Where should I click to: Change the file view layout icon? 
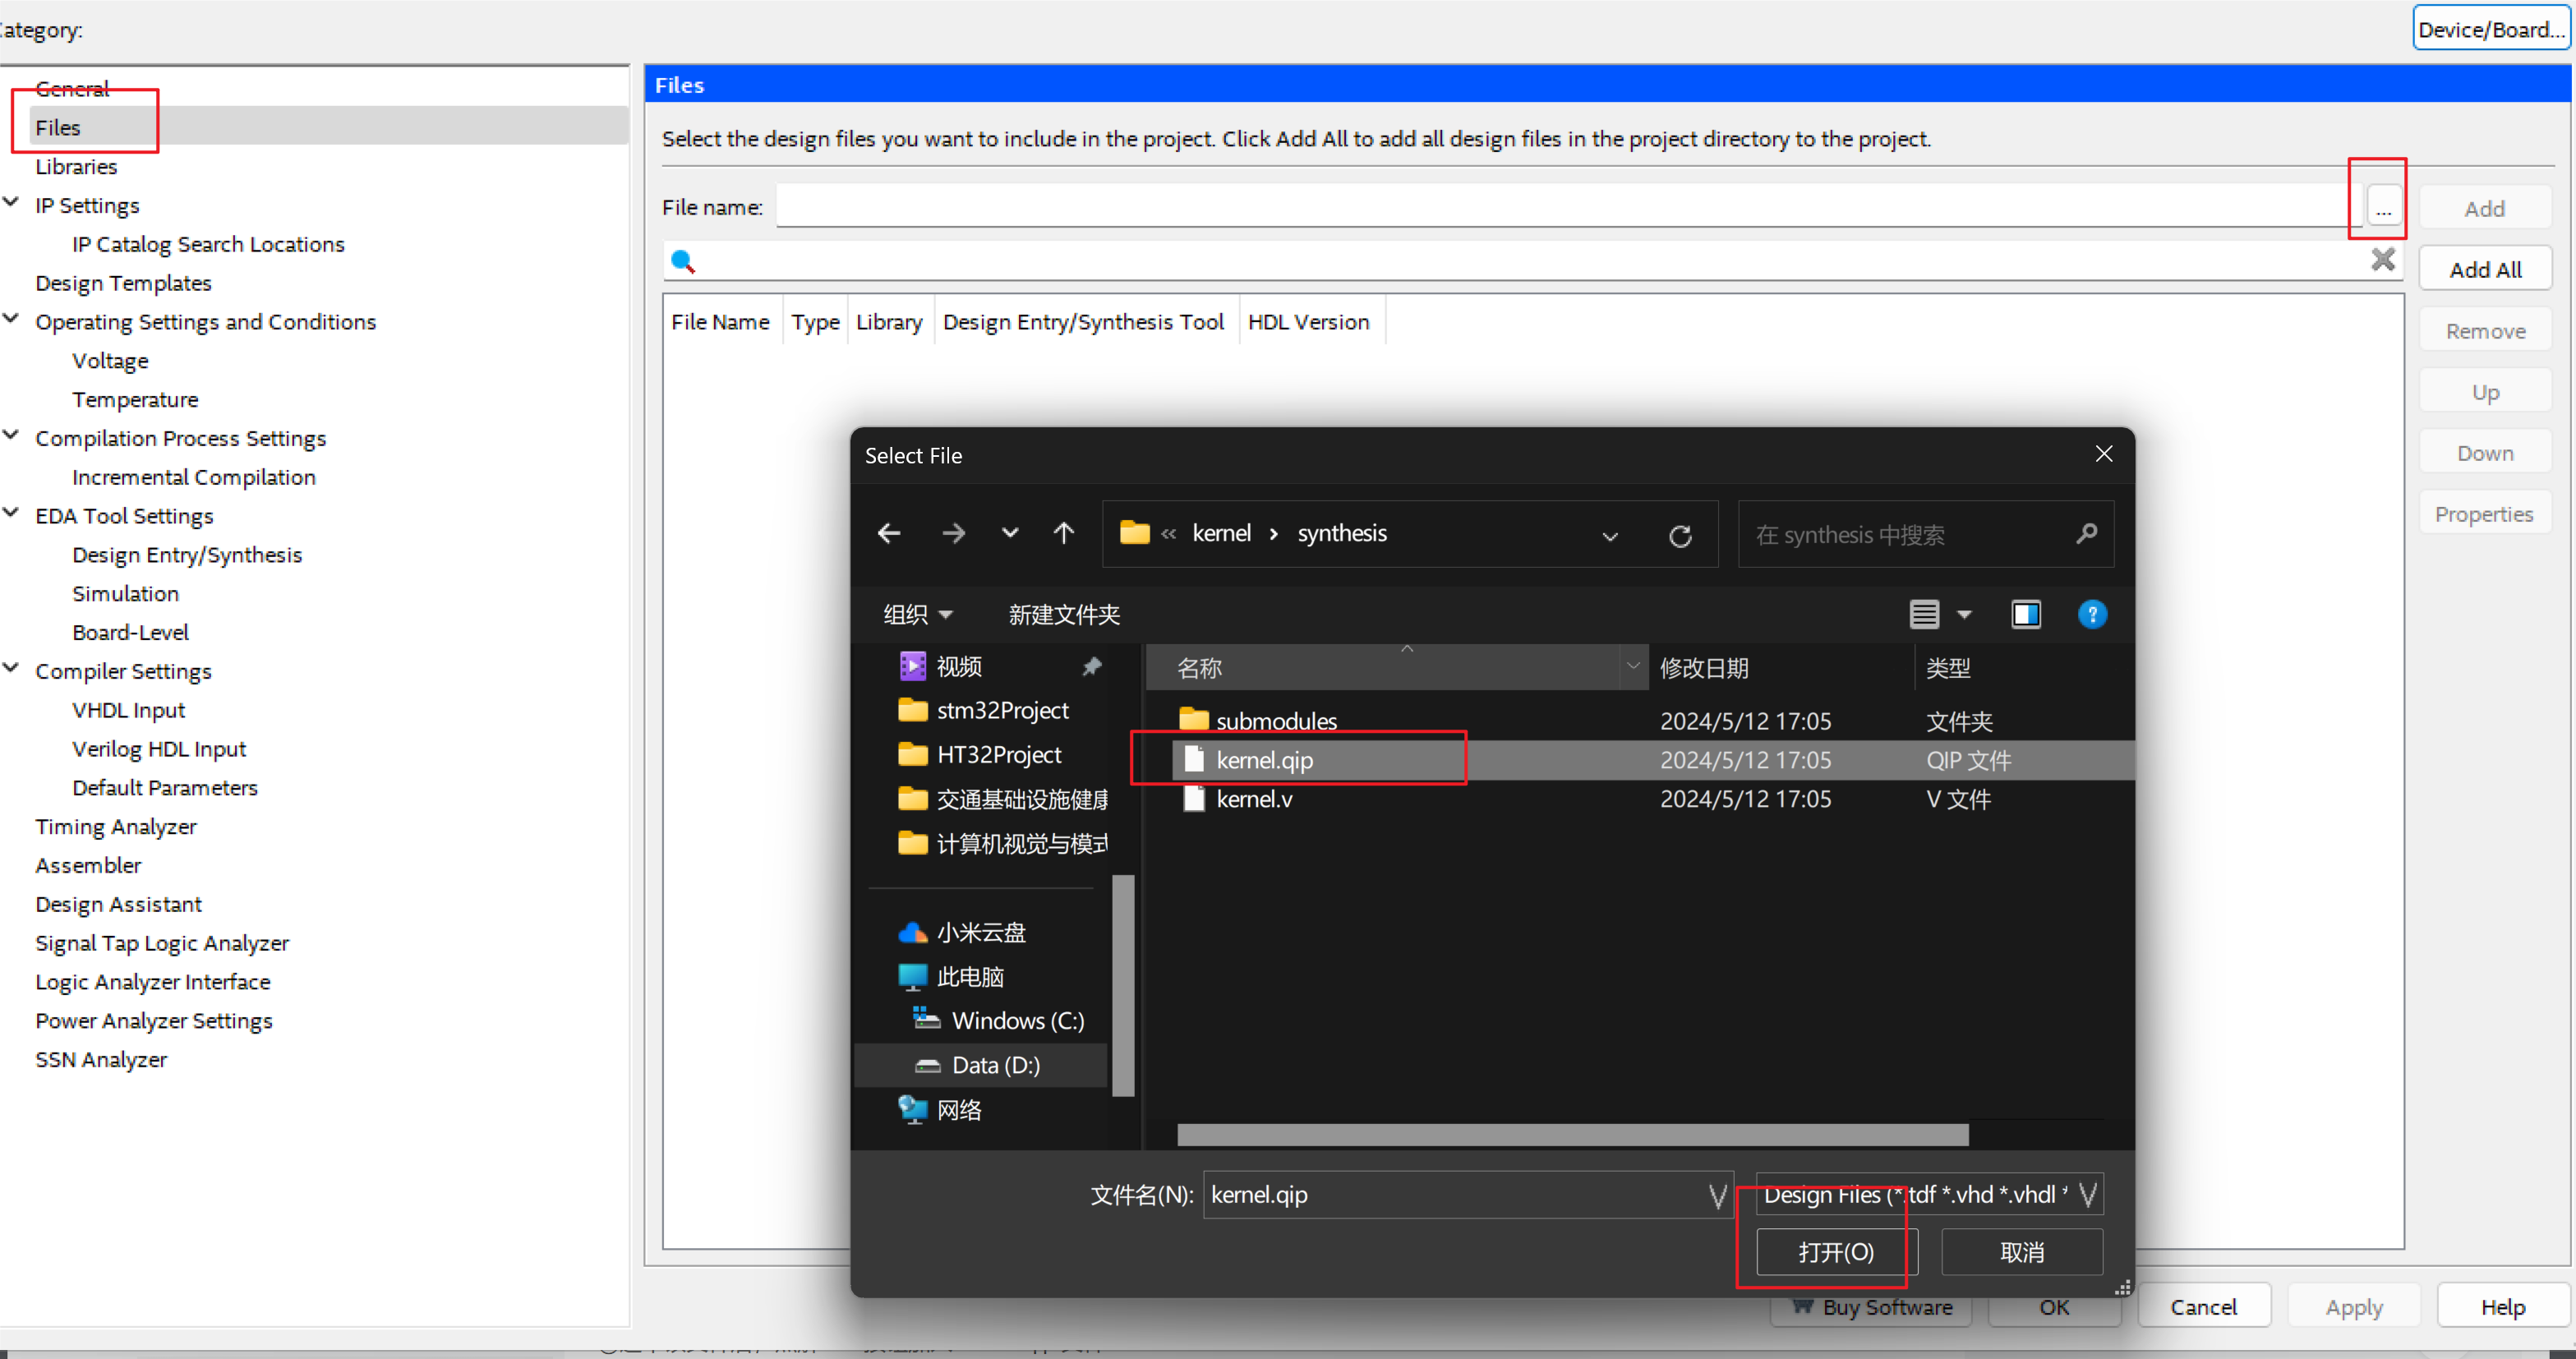pyautogui.click(x=1924, y=614)
